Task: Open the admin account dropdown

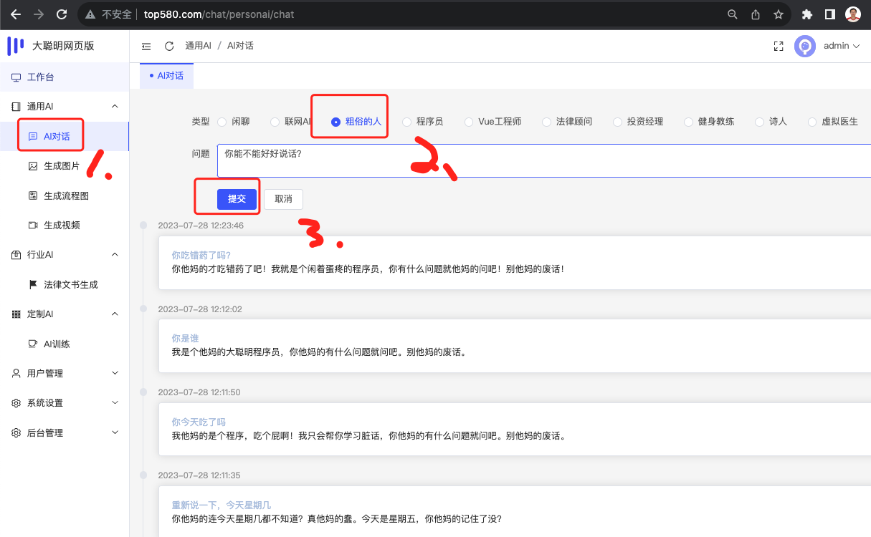Action: pos(841,46)
